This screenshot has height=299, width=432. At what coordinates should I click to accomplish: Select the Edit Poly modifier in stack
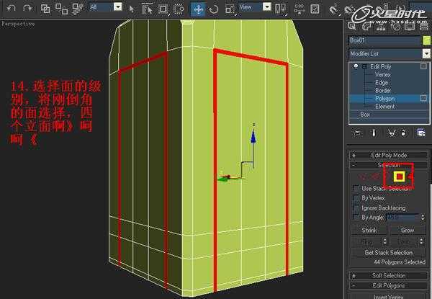(x=380, y=66)
